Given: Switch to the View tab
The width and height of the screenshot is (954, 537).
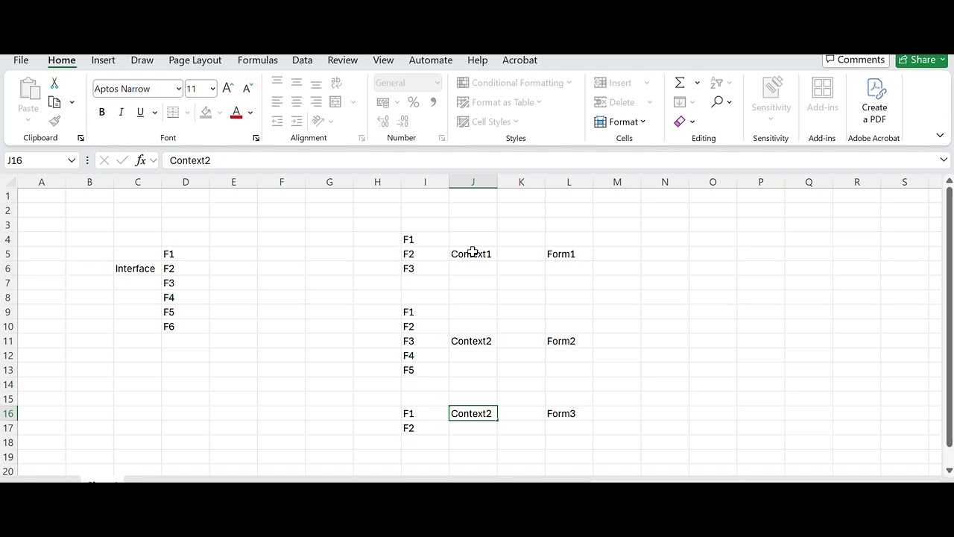Looking at the screenshot, I should point(383,60).
